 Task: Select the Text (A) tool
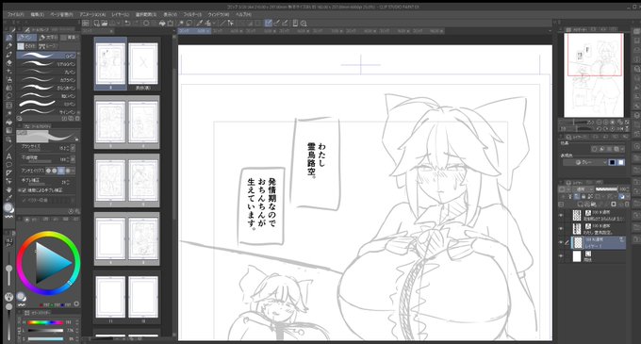coord(9,156)
